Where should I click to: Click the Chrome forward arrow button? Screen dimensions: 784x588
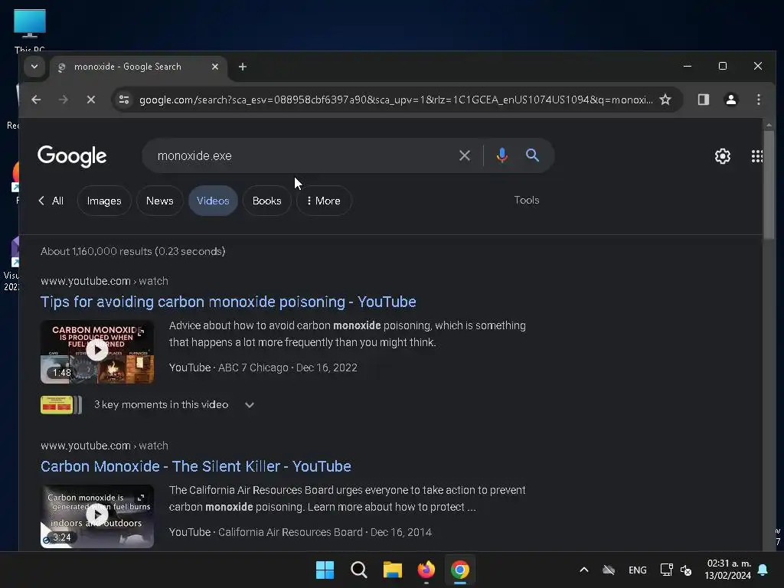63,100
